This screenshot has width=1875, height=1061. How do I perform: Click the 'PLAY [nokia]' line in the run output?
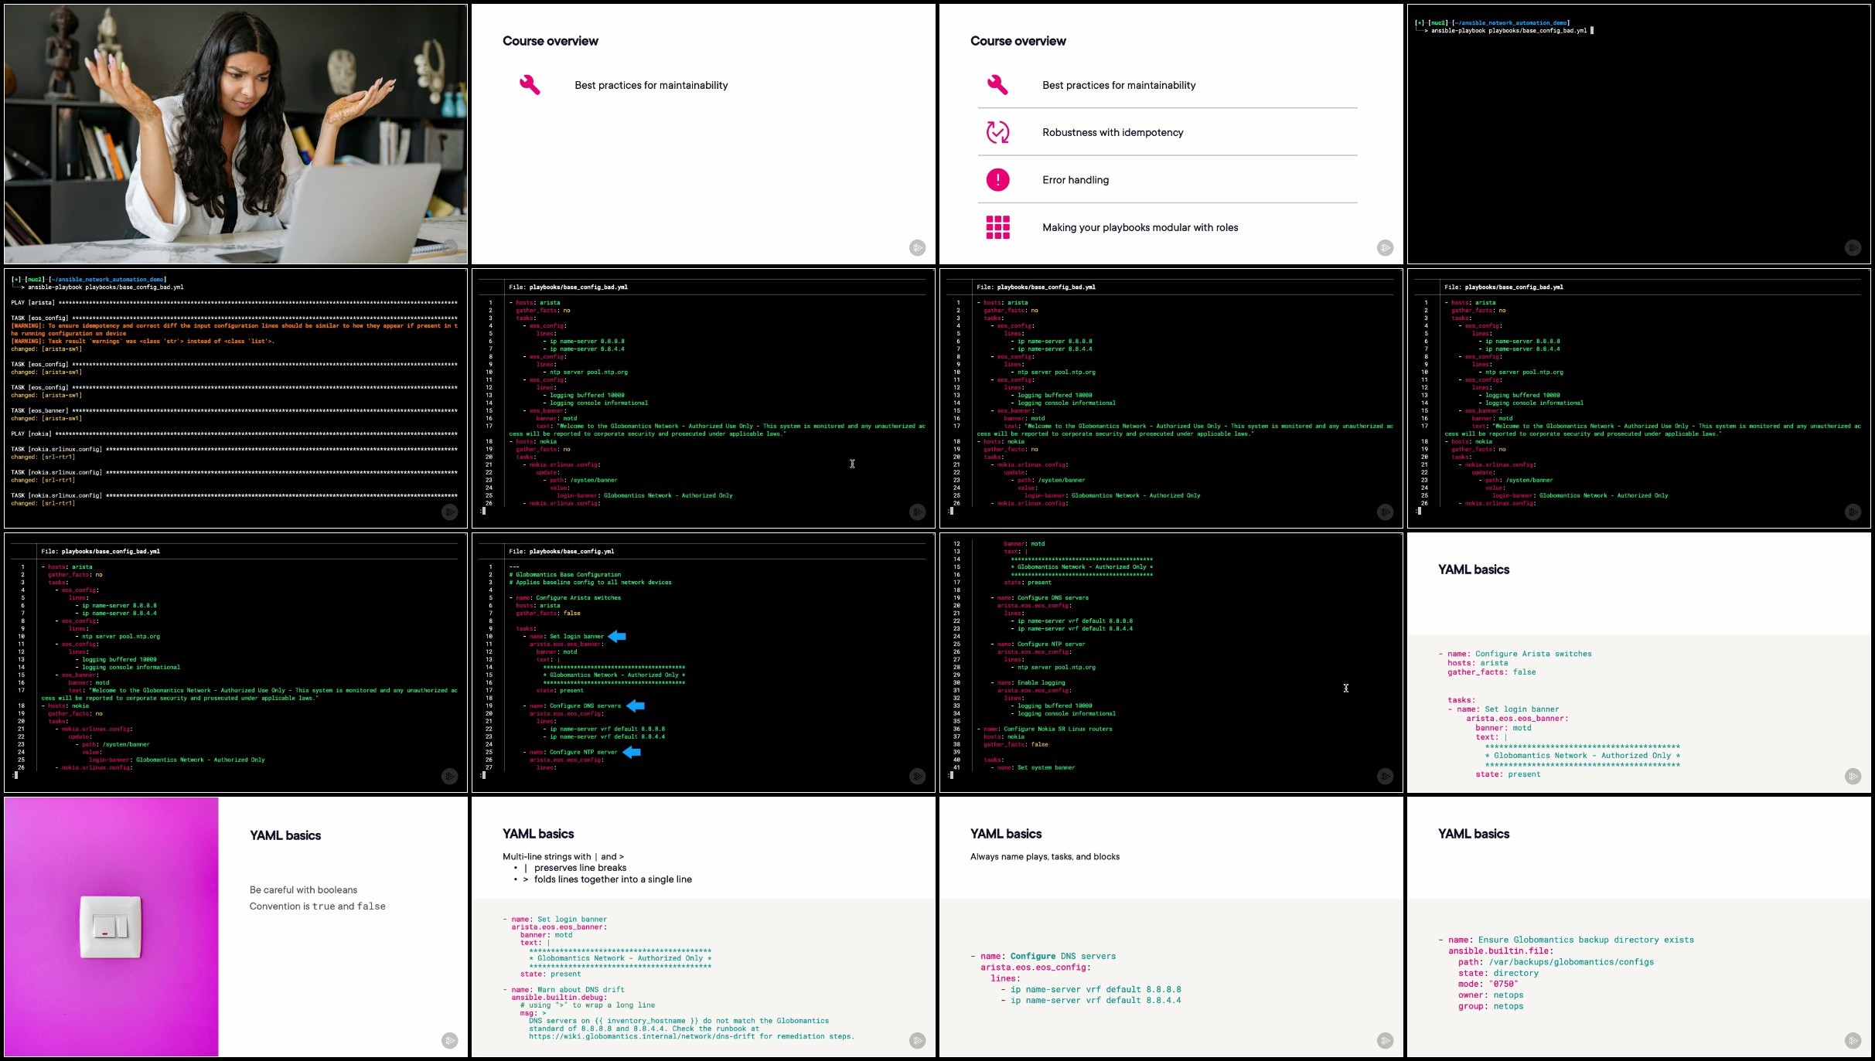(x=234, y=434)
